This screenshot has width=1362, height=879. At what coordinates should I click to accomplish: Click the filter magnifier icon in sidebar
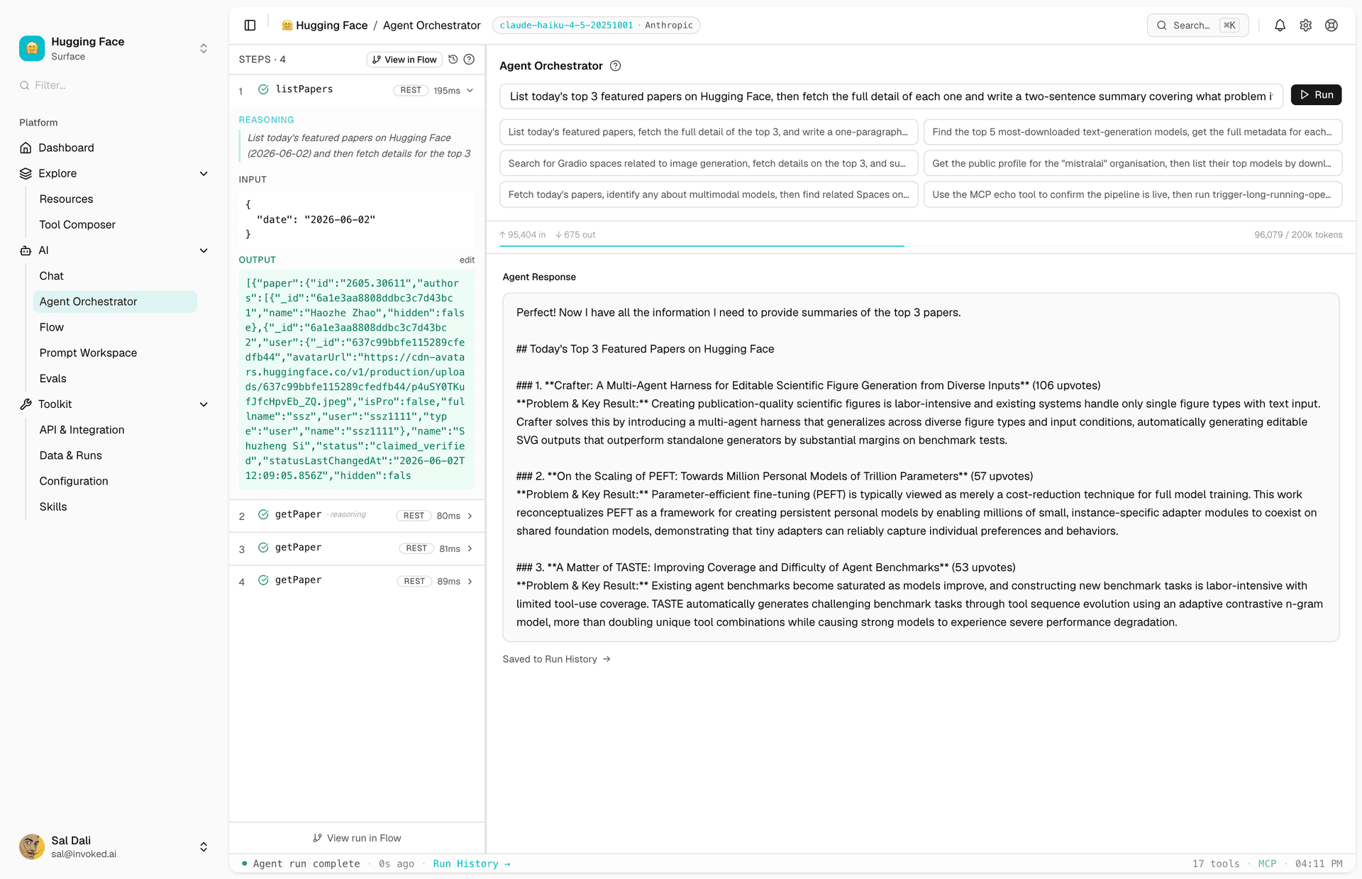pyautogui.click(x=25, y=85)
